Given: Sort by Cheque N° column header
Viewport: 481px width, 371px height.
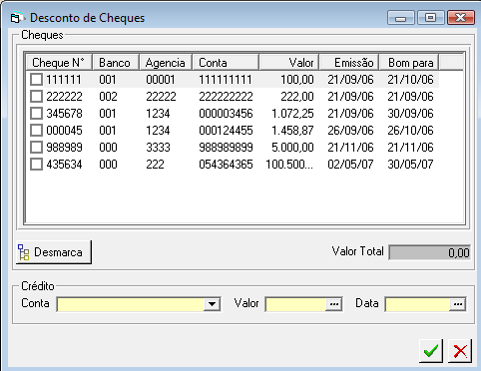Looking at the screenshot, I should coord(59,63).
